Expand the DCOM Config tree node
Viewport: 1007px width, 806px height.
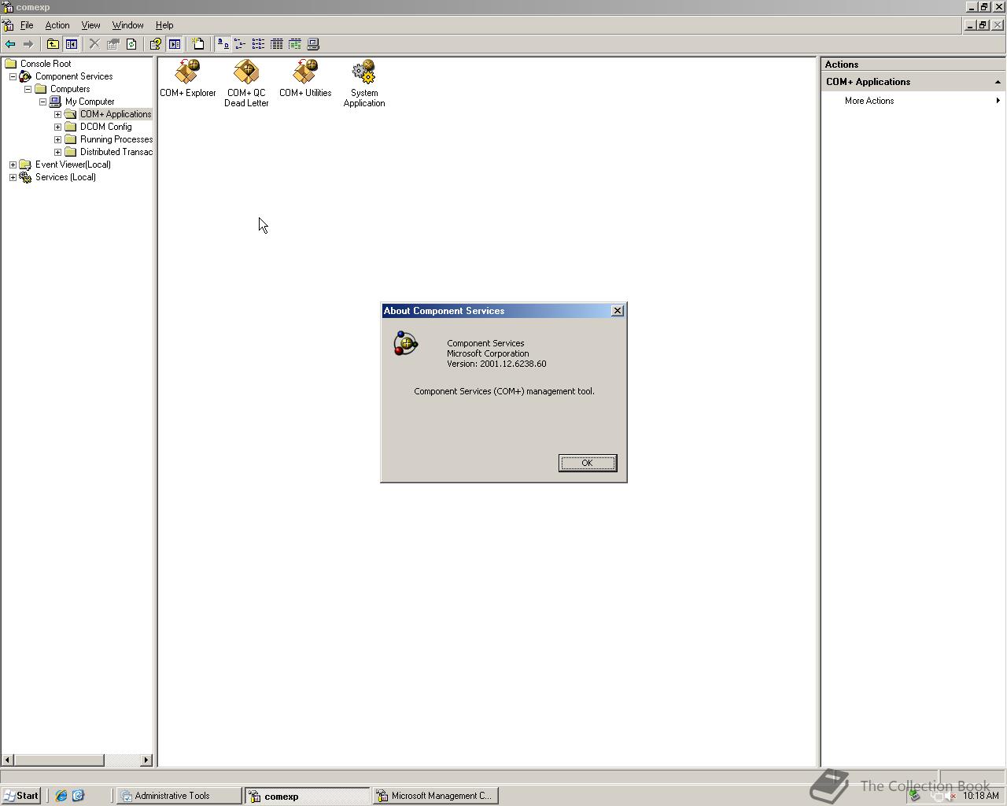[57, 127]
